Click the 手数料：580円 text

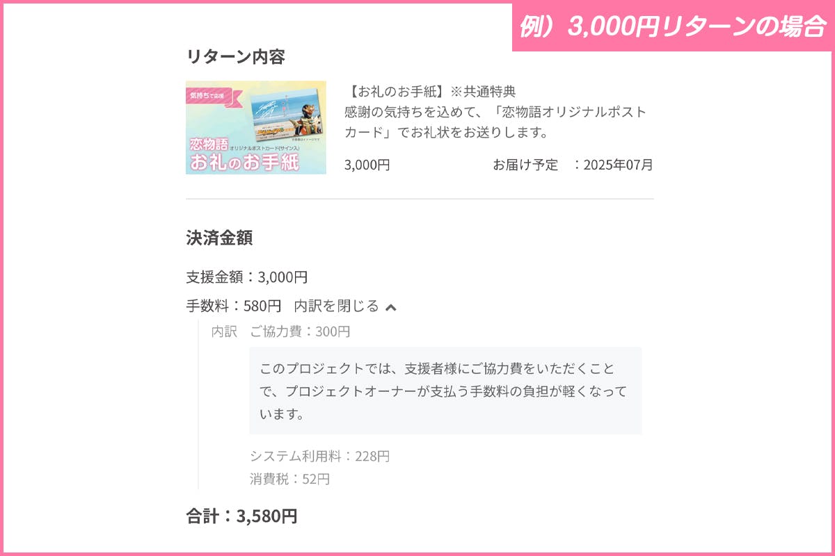(x=233, y=306)
